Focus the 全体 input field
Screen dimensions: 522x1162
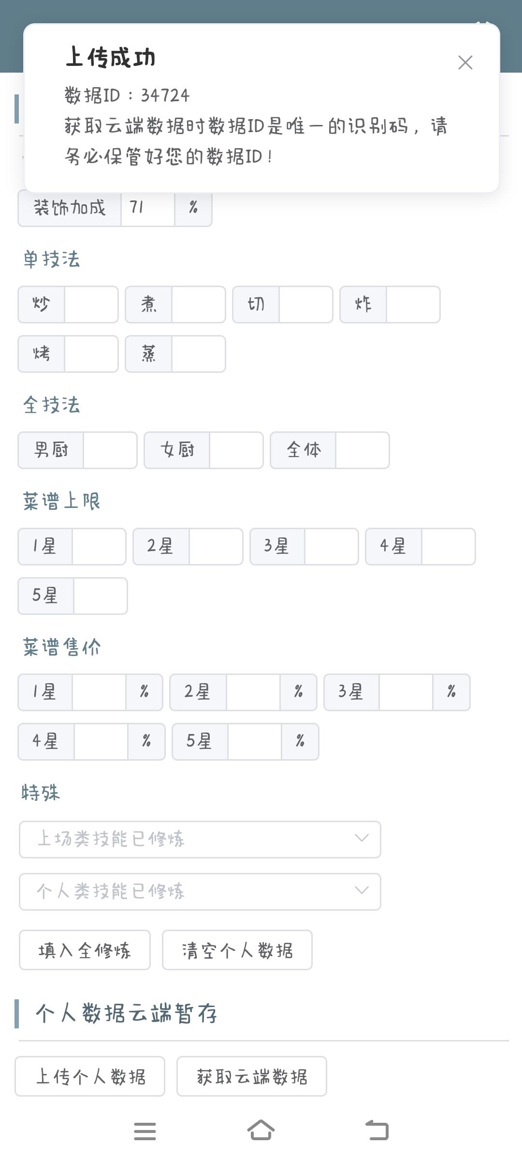pyautogui.click(x=362, y=450)
